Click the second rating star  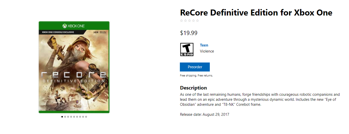coord(186,21)
